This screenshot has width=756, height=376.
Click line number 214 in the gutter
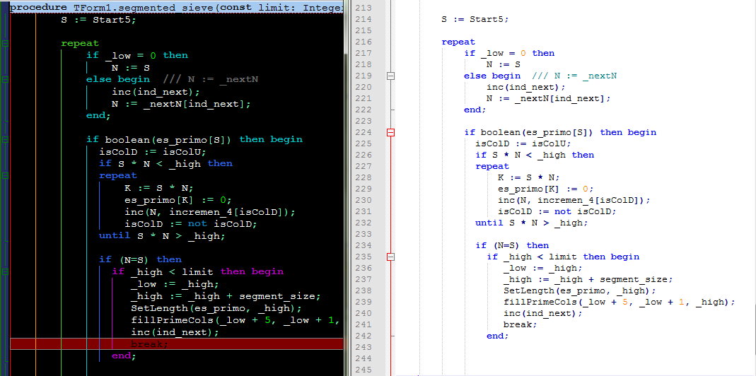point(363,19)
